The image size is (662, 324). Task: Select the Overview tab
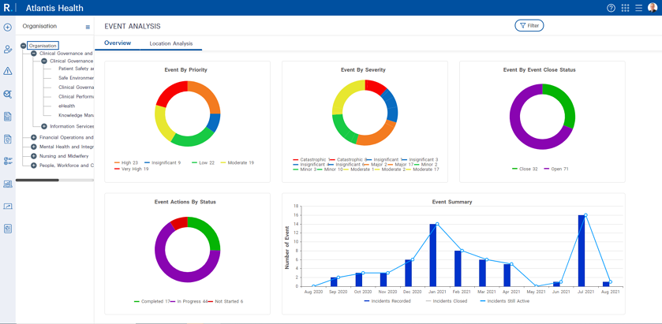118,43
